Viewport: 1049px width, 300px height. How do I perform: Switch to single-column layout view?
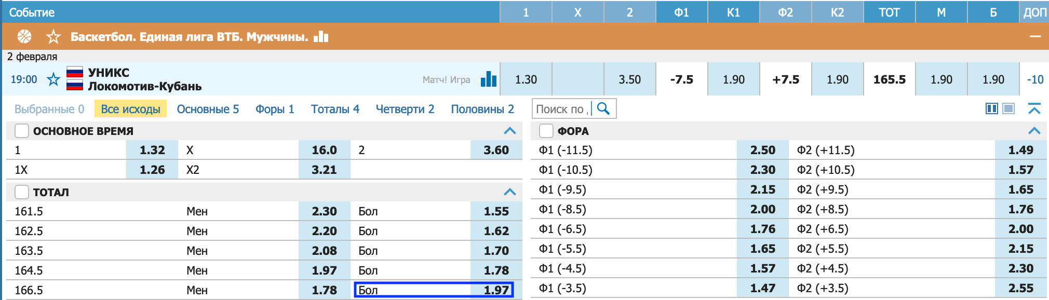[x=1008, y=108]
